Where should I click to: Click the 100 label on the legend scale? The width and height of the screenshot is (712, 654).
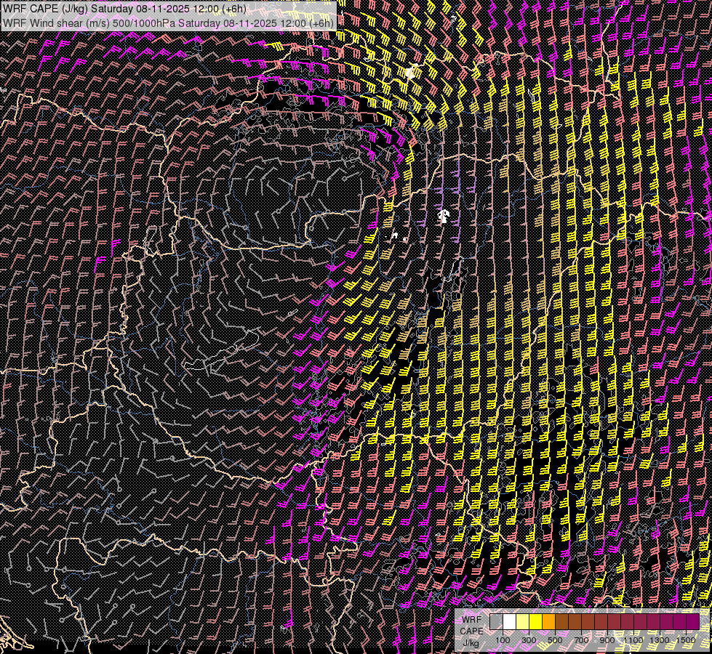(x=503, y=639)
